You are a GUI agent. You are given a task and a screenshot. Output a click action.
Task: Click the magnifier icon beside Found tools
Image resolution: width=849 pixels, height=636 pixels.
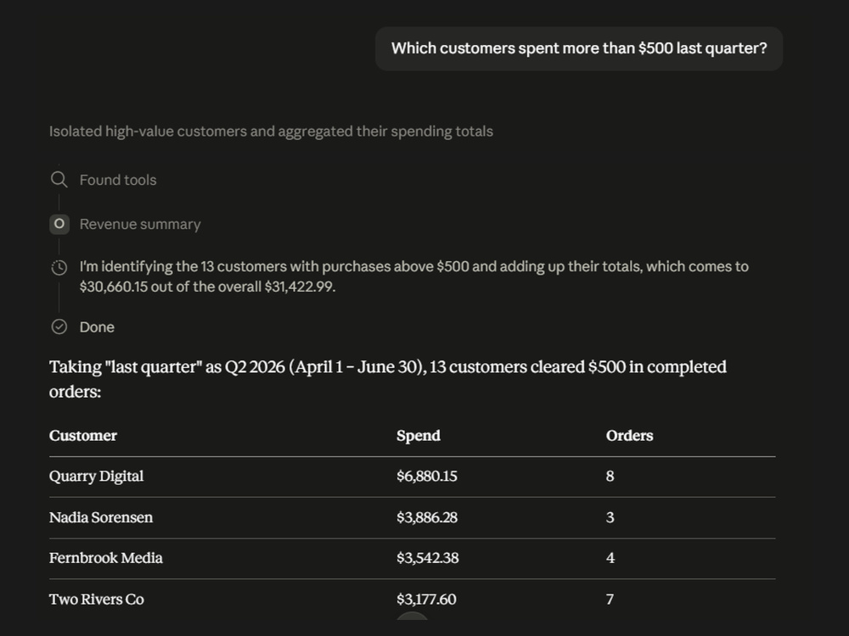tap(59, 180)
